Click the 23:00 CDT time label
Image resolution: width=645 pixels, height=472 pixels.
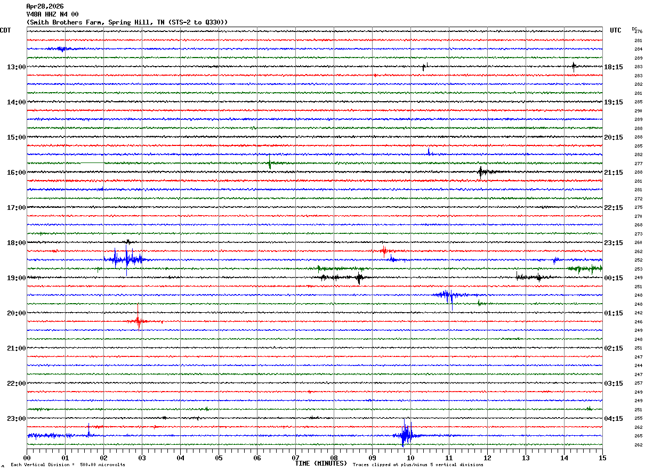(x=16, y=419)
